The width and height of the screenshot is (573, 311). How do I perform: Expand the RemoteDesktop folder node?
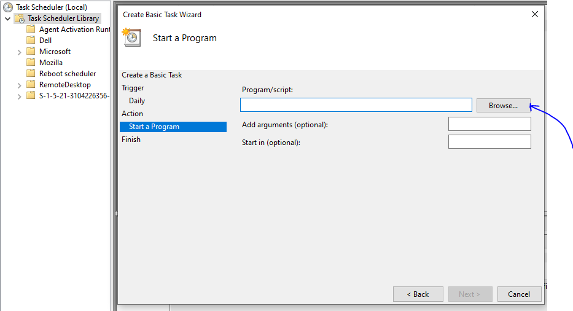tap(20, 85)
